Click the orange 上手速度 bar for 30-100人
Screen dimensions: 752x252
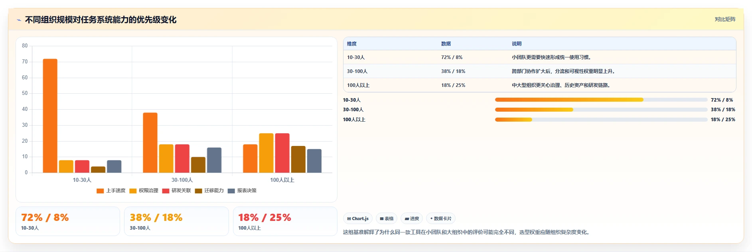[150, 143]
